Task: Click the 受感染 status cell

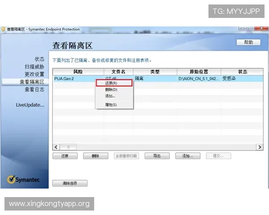Action: pyautogui.click(x=229, y=78)
